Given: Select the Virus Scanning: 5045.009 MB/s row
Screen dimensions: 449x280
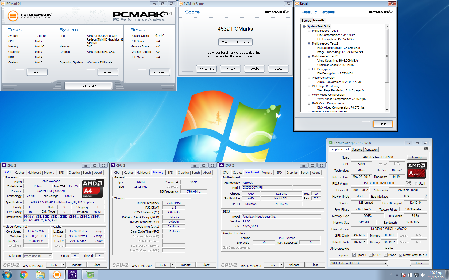Looking at the screenshot, I should [337, 61].
